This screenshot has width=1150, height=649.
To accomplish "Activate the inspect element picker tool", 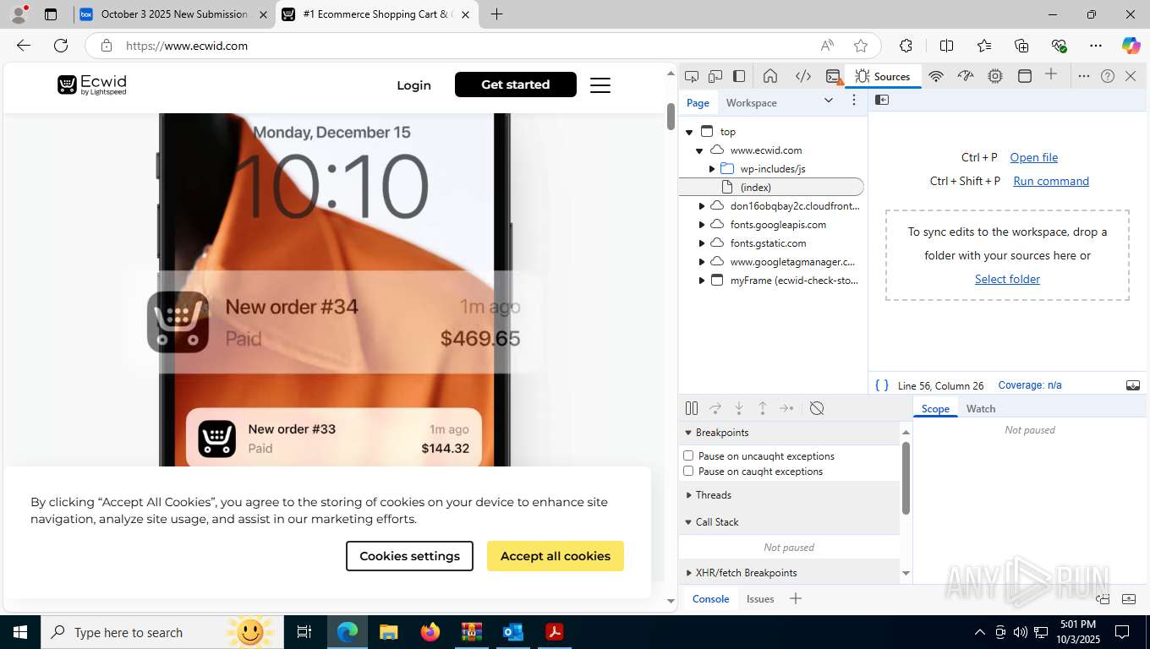I will point(692,76).
